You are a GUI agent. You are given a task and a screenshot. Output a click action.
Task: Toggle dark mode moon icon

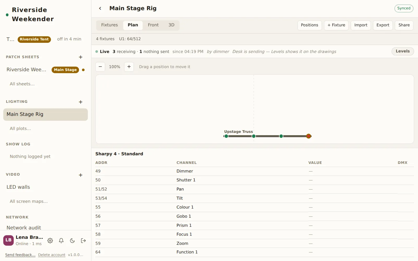click(x=72, y=241)
